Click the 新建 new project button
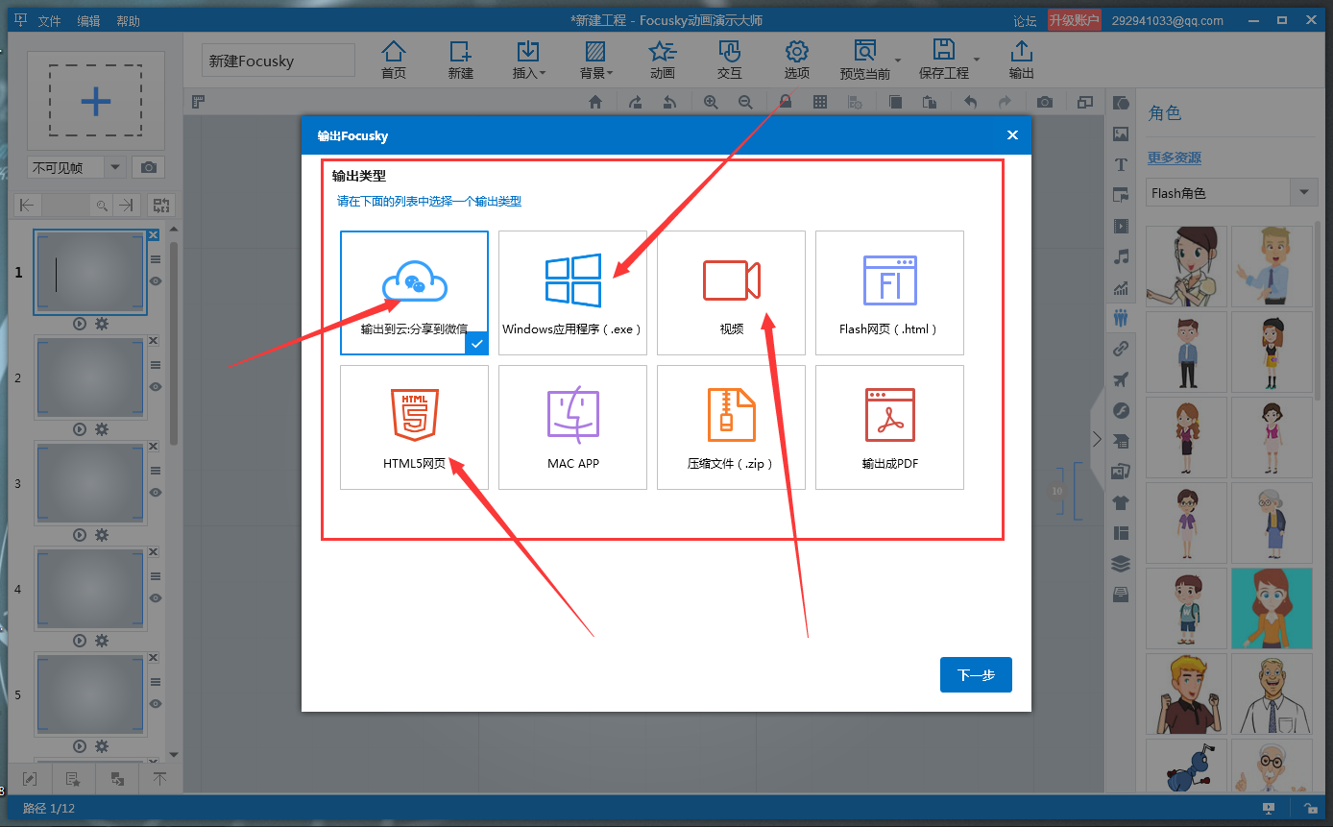Viewport: 1333px width, 827px height. [461, 60]
